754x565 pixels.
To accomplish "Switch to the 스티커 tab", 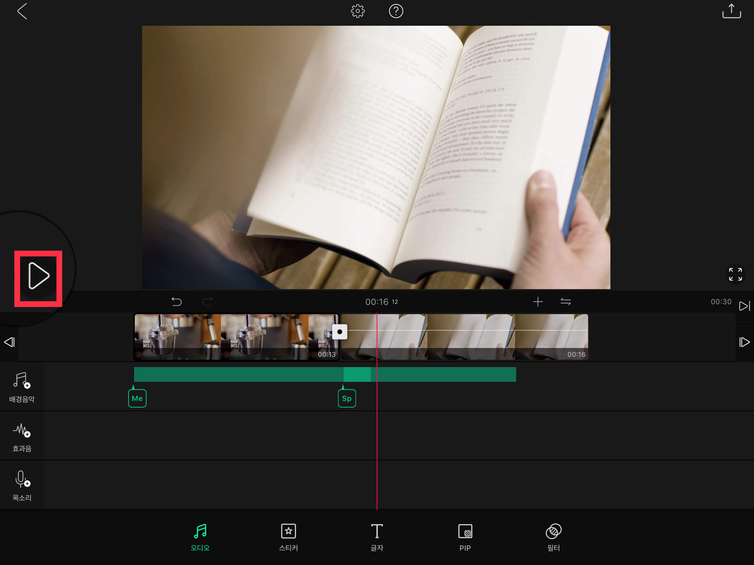I will point(288,537).
